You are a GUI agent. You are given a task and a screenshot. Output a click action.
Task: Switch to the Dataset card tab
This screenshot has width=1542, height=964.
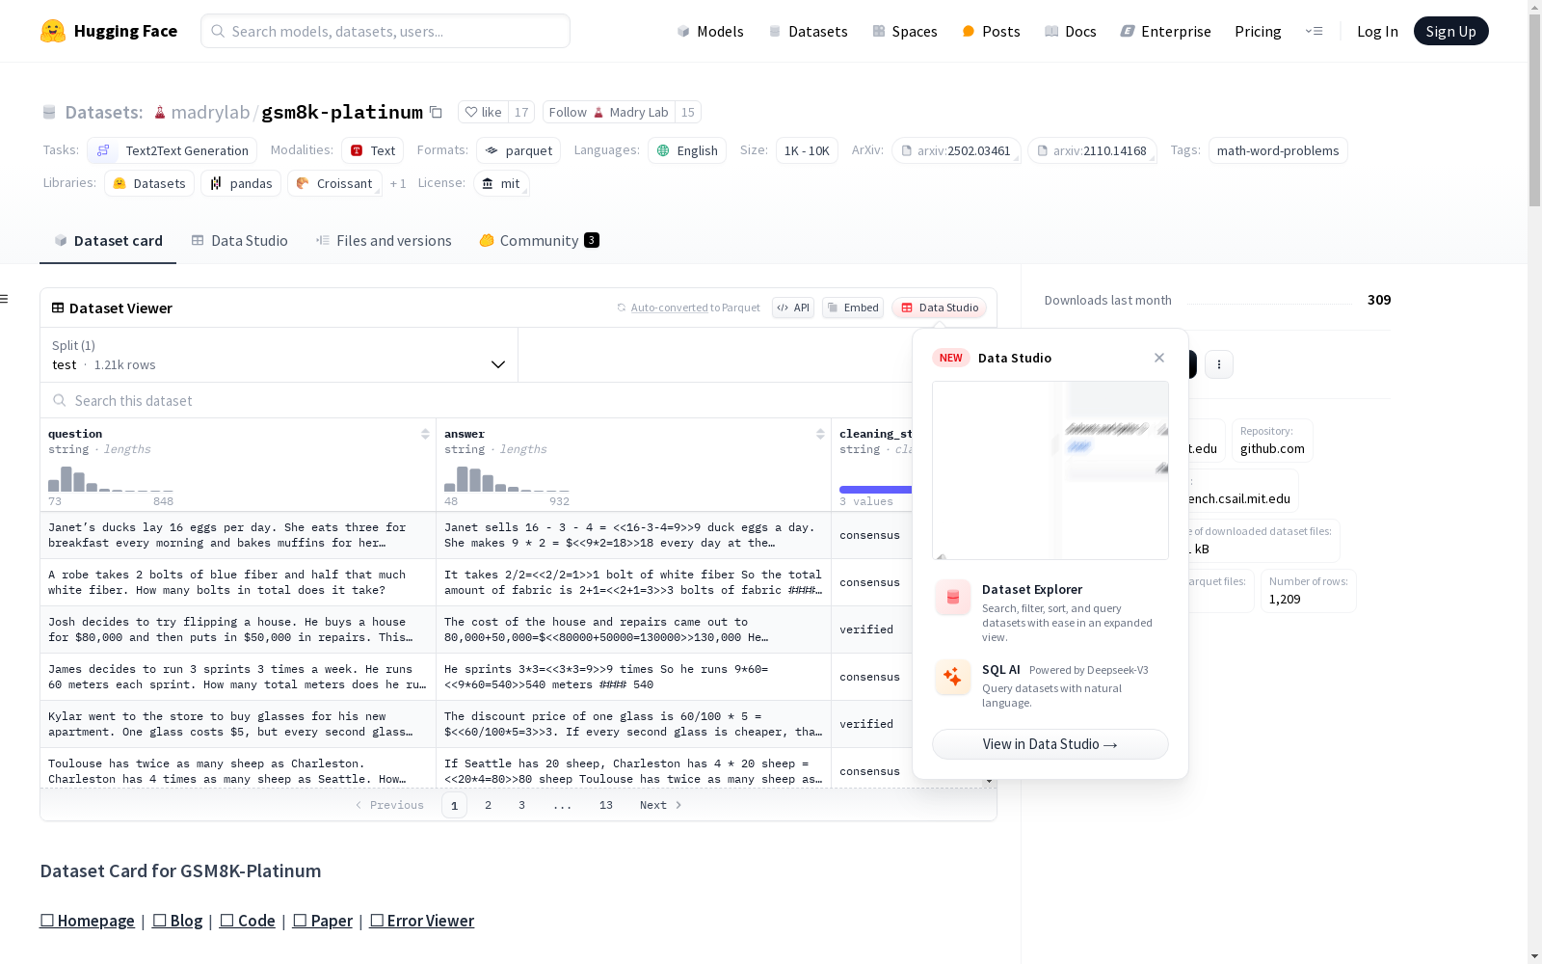[x=108, y=241]
